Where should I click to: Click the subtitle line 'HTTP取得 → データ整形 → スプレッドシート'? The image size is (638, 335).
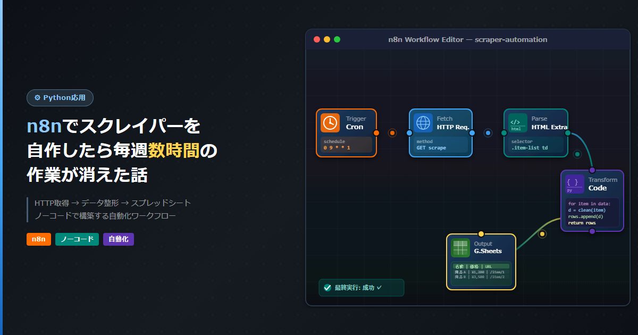[113, 203]
